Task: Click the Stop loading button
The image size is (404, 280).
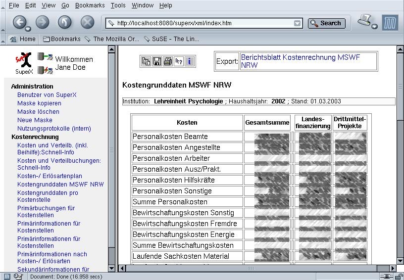Action: 88,22
